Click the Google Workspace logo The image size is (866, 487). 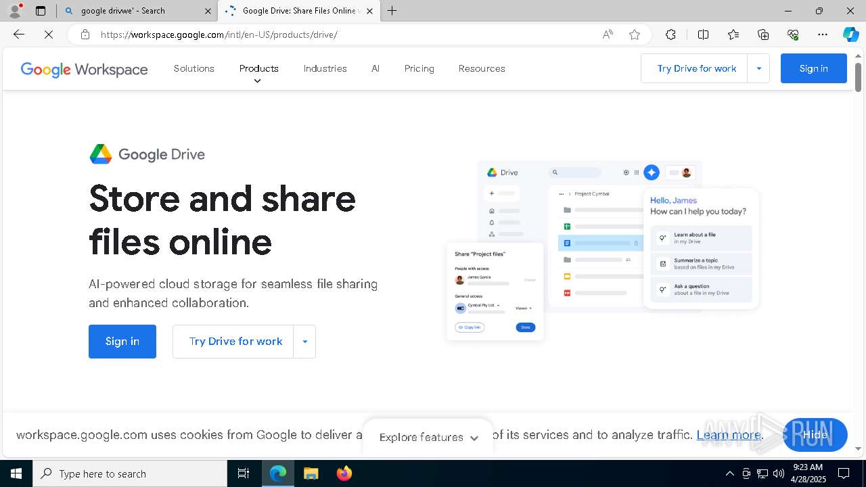coord(84,69)
